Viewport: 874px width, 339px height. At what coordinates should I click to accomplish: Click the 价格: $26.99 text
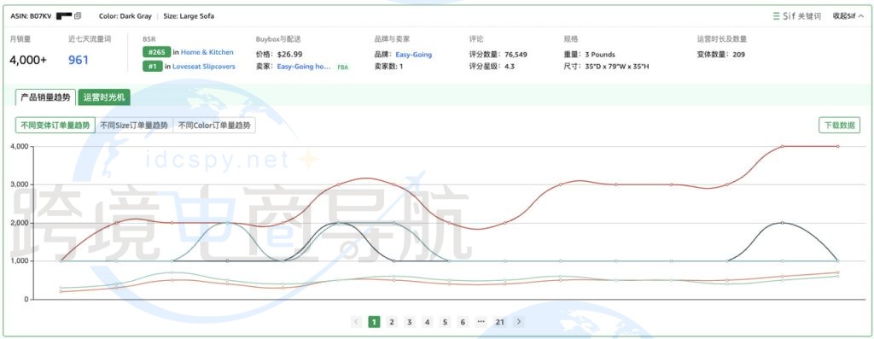(279, 54)
